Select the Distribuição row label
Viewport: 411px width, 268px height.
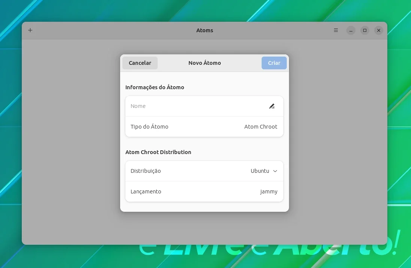pos(146,171)
